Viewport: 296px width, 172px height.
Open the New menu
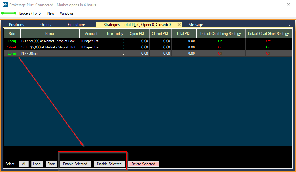(x=50, y=13)
